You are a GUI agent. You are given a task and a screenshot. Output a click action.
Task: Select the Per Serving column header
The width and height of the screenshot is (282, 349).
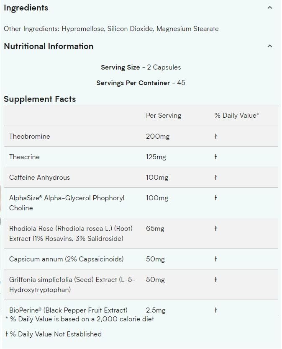163,115
